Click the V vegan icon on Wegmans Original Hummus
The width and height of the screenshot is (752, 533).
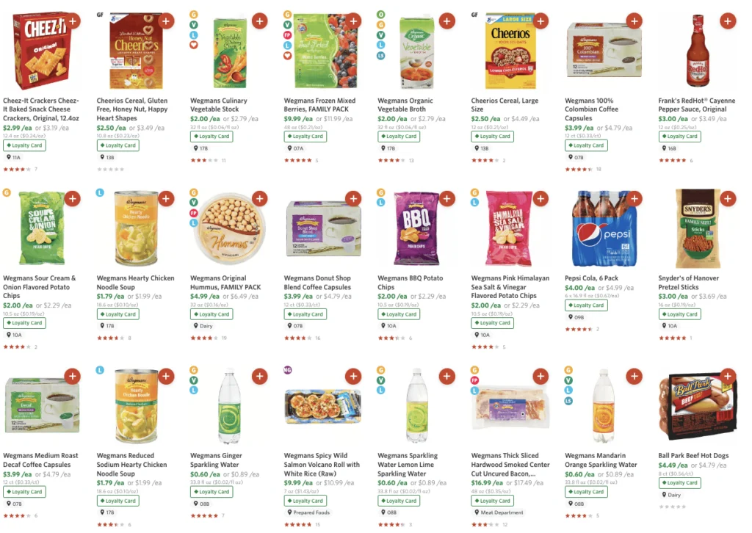click(194, 202)
